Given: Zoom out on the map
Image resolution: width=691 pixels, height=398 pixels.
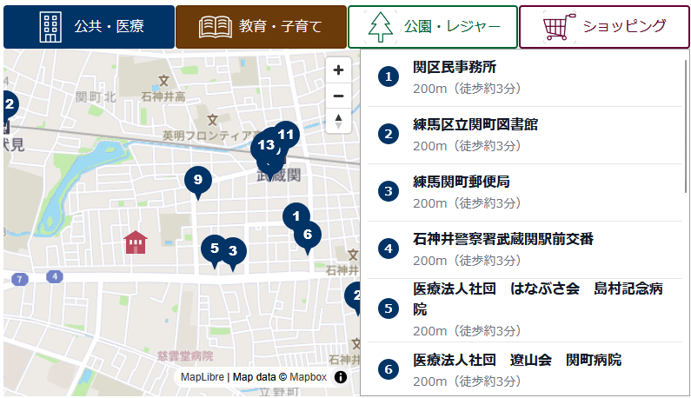Looking at the screenshot, I should (338, 96).
